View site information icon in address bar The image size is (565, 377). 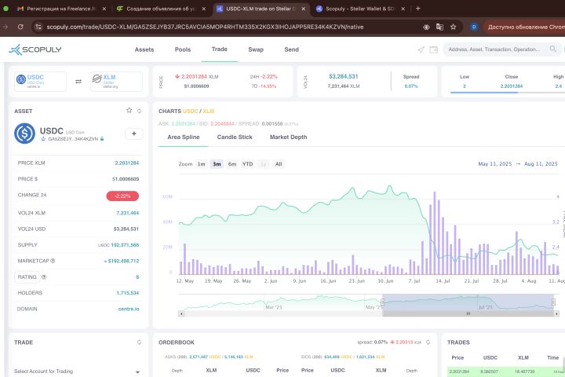point(38,27)
